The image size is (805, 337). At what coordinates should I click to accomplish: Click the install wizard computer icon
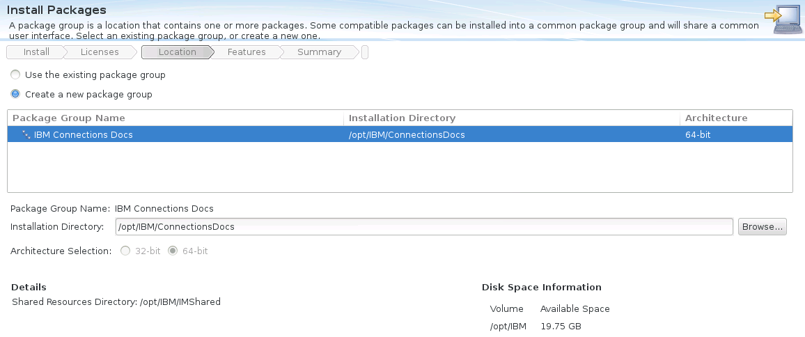(783, 19)
